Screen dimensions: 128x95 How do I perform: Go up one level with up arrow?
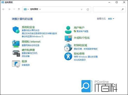[19, 9]
